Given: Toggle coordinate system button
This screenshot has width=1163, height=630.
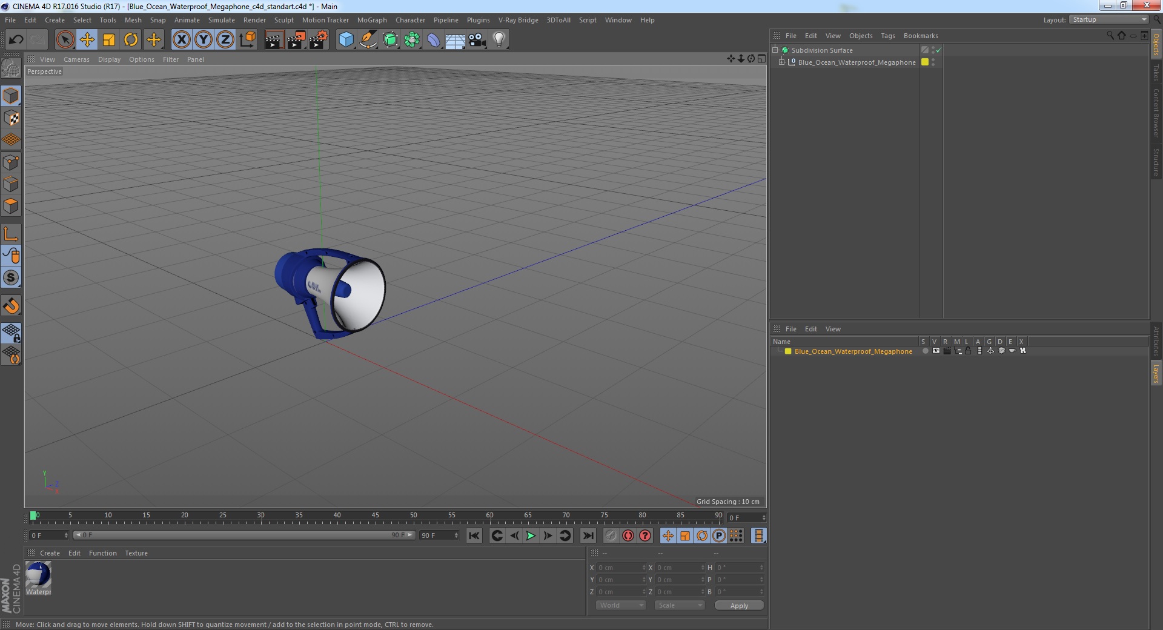Looking at the screenshot, I should pyautogui.click(x=247, y=40).
